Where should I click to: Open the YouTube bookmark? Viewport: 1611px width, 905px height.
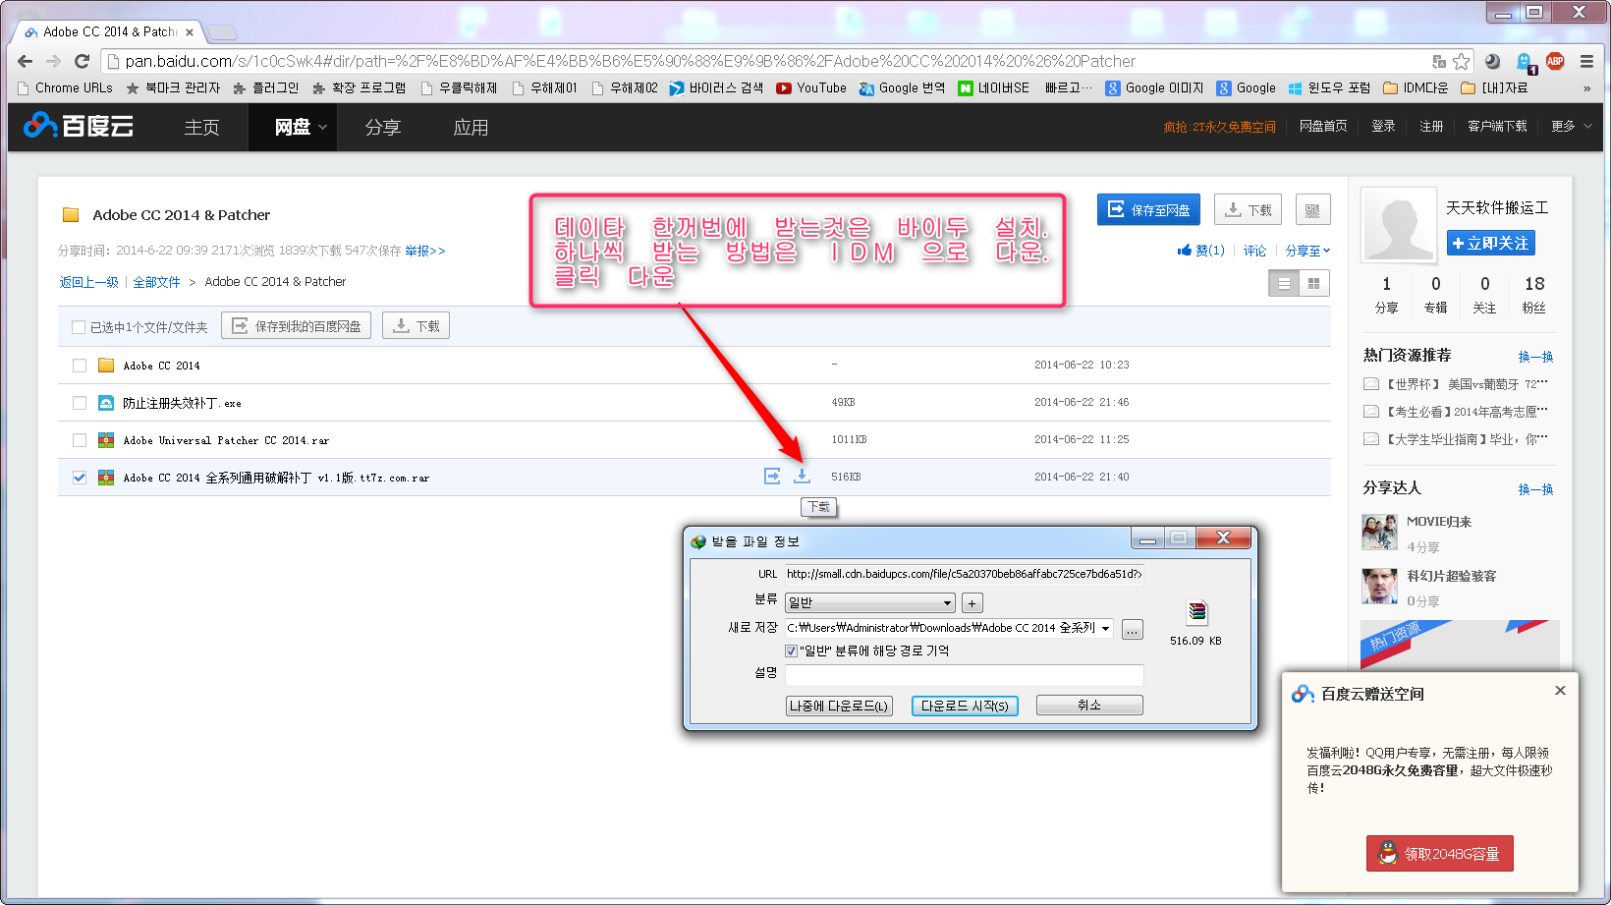[x=811, y=87]
